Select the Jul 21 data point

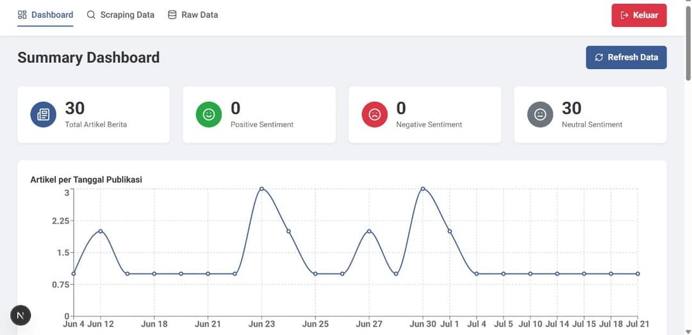(638, 274)
